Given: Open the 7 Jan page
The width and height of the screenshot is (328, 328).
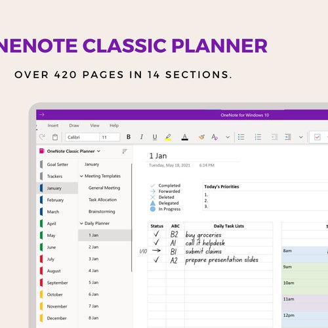Looking at the screenshot, I should click(105, 306).
